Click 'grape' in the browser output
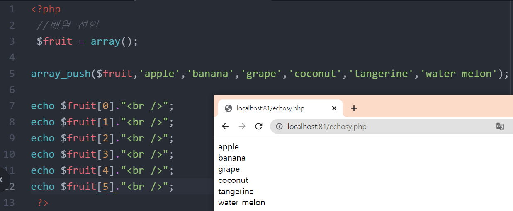This screenshot has width=513, height=211. (x=229, y=169)
